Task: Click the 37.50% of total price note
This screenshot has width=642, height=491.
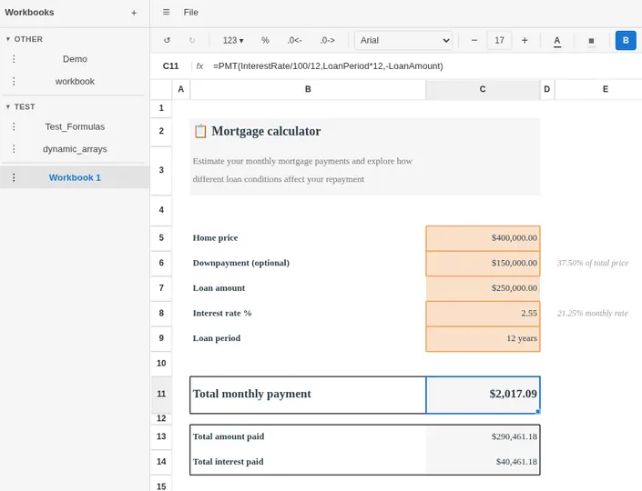Action: 593,263
